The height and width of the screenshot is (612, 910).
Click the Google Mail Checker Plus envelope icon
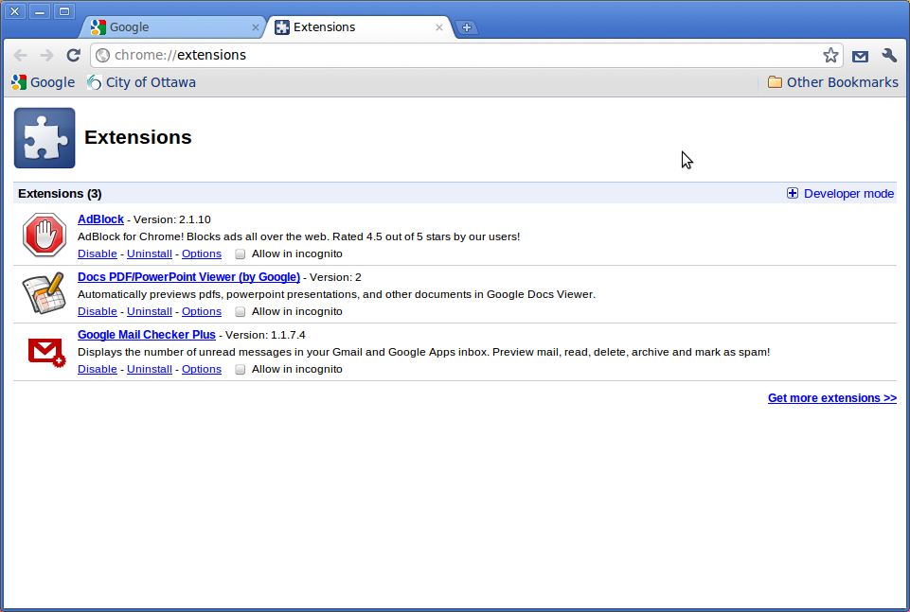click(46, 352)
